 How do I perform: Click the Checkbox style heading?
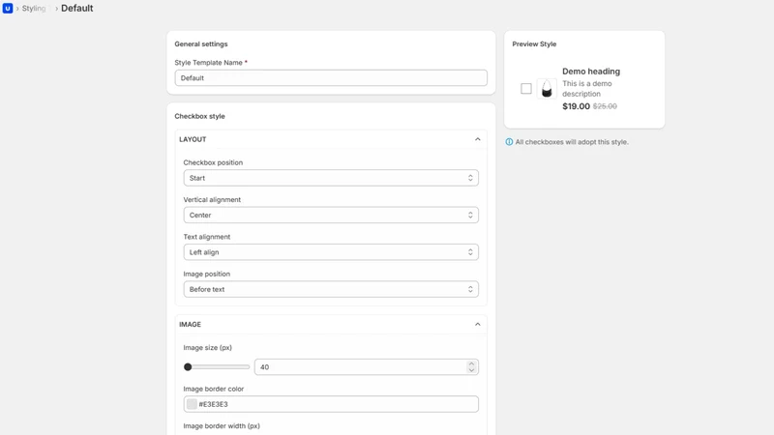coord(199,116)
